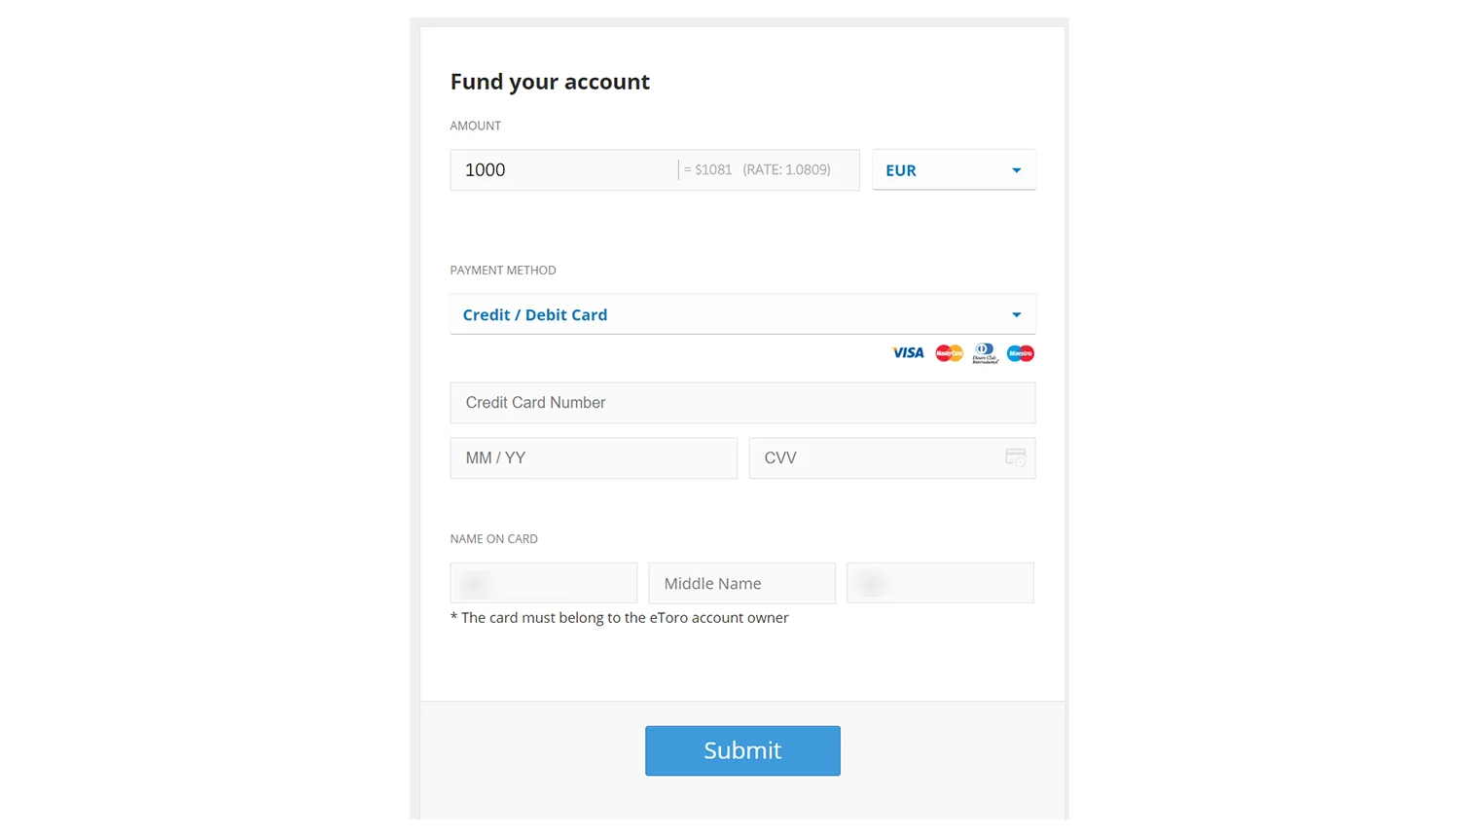Click the Credit Card Number field
The width and height of the screenshot is (1479, 837).
coord(742,402)
